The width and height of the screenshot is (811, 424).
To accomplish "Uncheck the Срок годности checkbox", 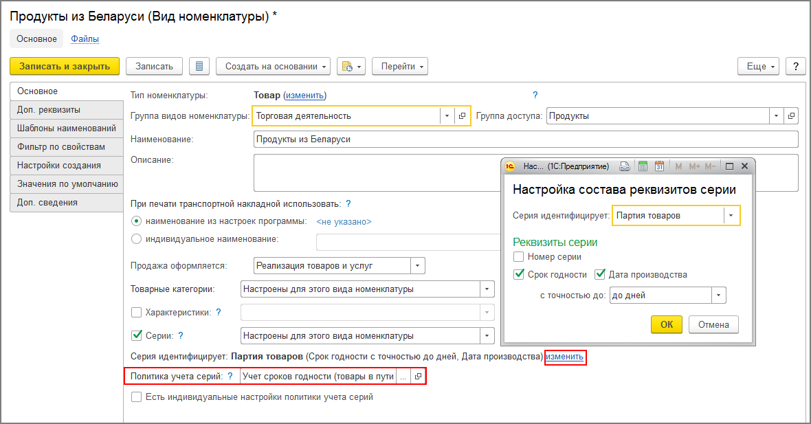I will click(520, 275).
